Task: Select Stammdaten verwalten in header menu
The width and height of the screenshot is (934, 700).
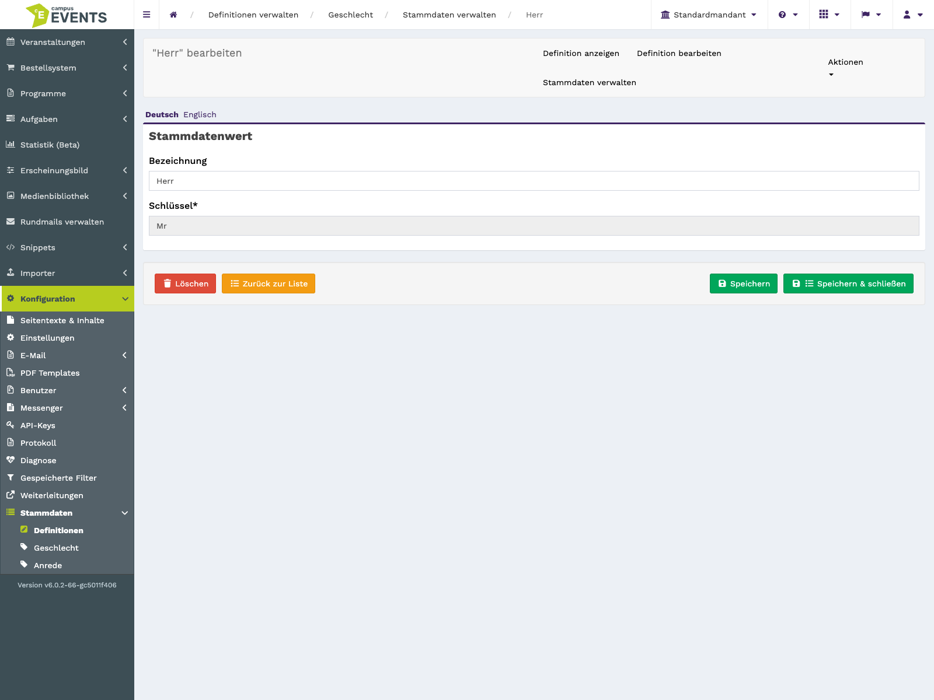Action: click(590, 82)
